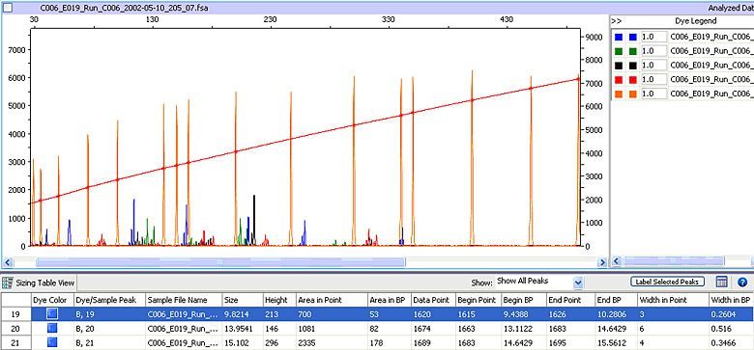
Task: Sort by the Sample File Name column header
Action: click(184, 300)
